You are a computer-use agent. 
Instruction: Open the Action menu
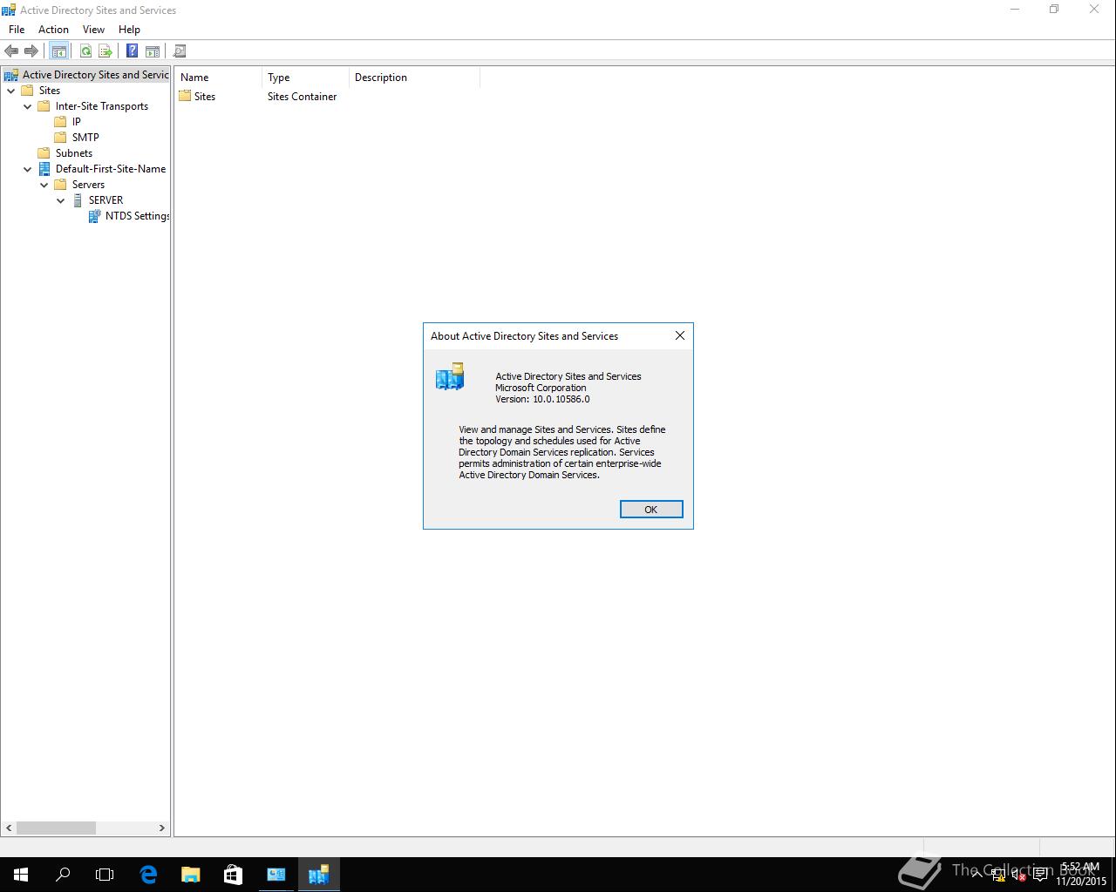point(53,30)
